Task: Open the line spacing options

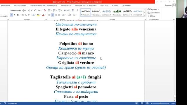Action: pos(64,15)
